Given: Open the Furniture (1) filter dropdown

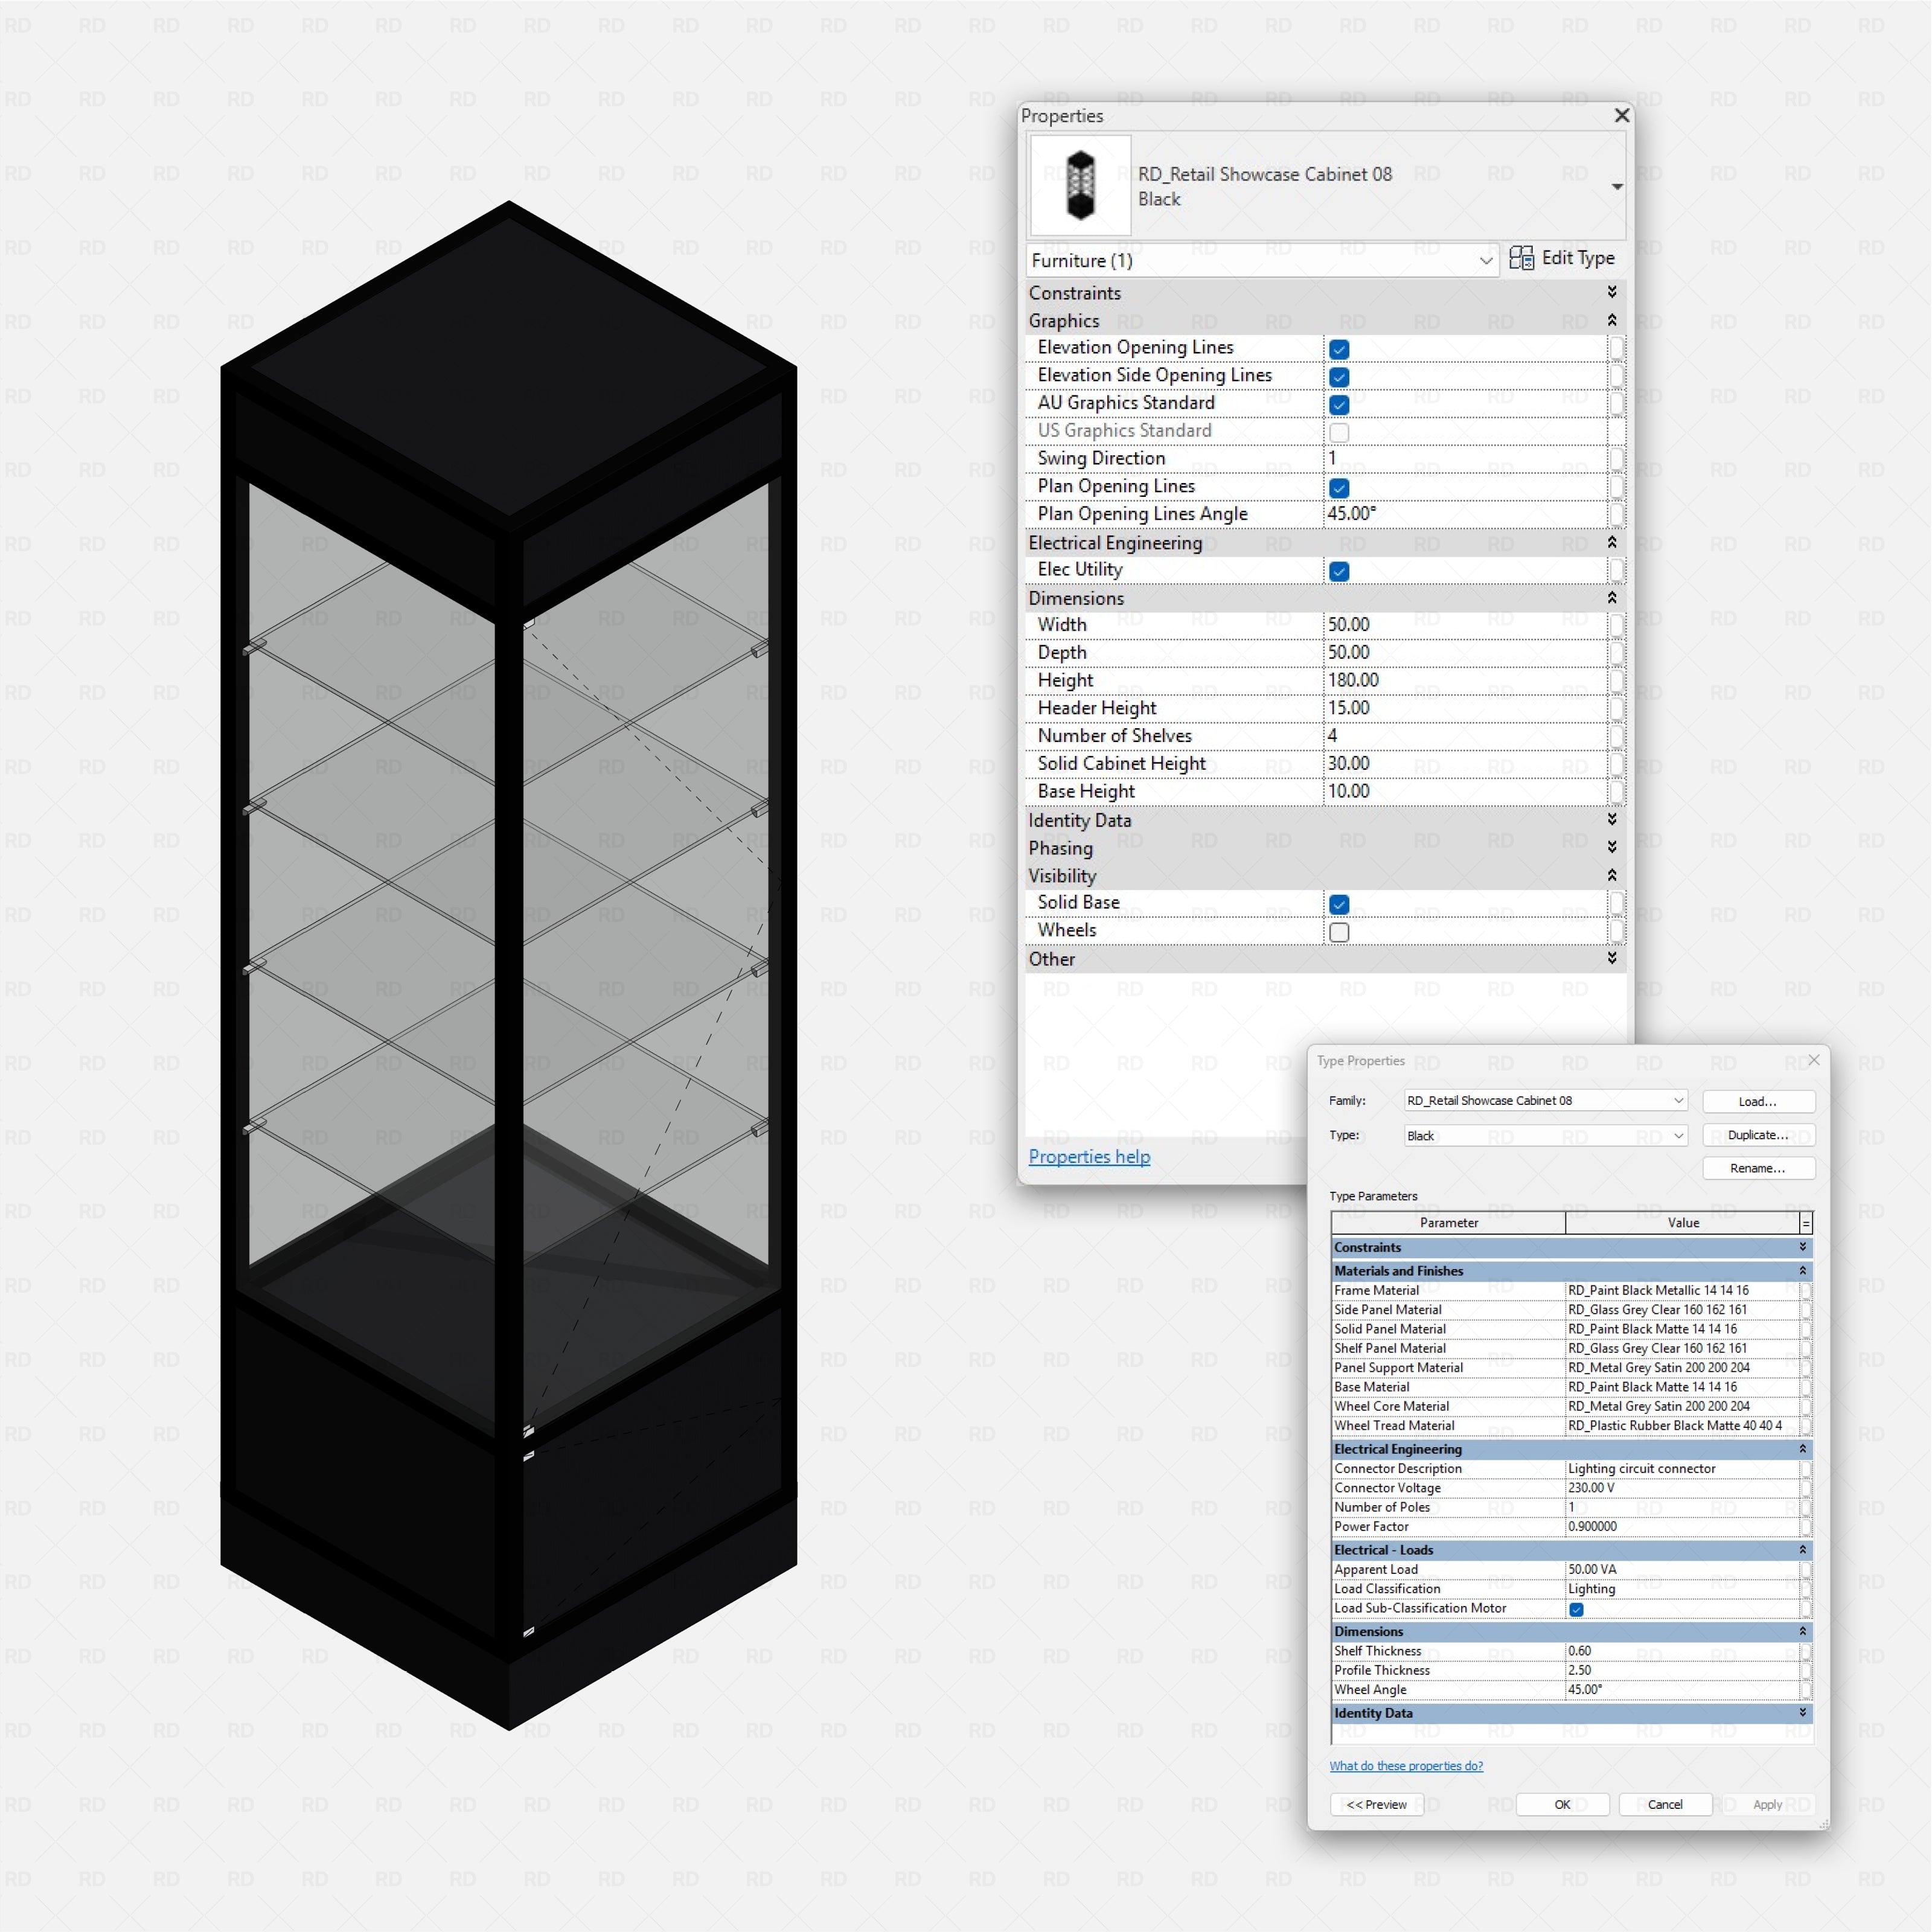Looking at the screenshot, I should (x=1262, y=260).
